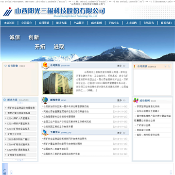Image resolution: width=175 pixels, height=175 pixels.
Task: Click the circle icon beside 解决方案 heading
Action: coord(5,100)
